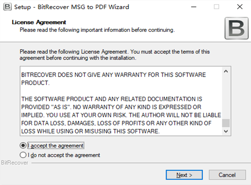Select the "I accept the agreement" radio button
This screenshot has width=251, height=185.
23,146
